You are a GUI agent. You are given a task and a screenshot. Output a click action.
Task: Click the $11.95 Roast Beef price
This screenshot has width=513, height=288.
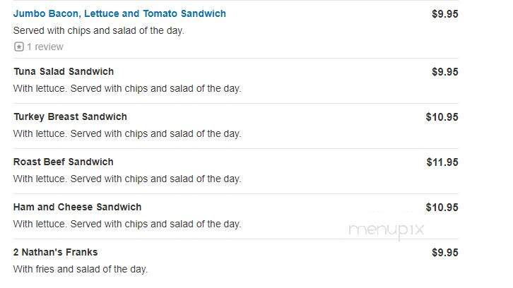coord(442,162)
